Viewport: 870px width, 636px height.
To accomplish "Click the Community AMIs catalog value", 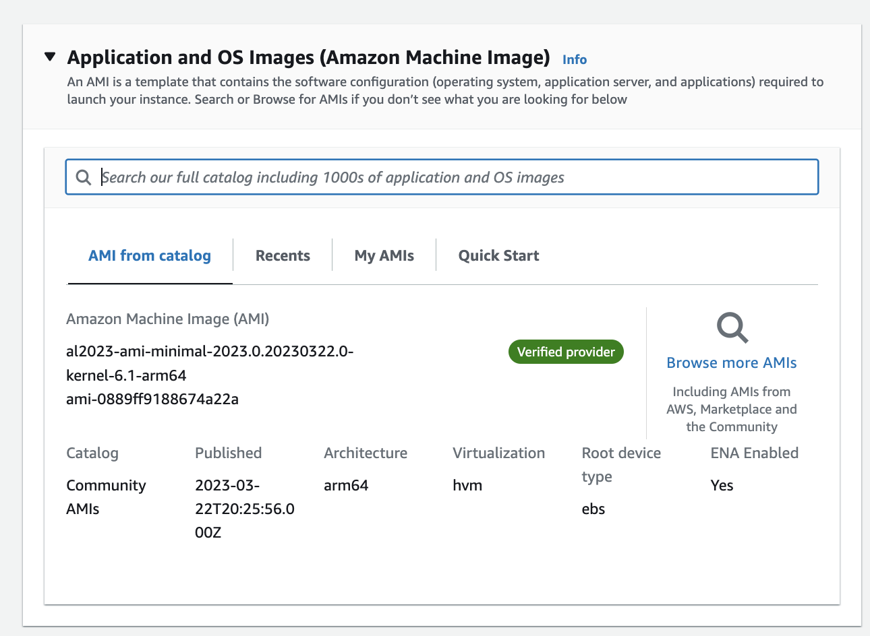I will pyautogui.click(x=106, y=497).
